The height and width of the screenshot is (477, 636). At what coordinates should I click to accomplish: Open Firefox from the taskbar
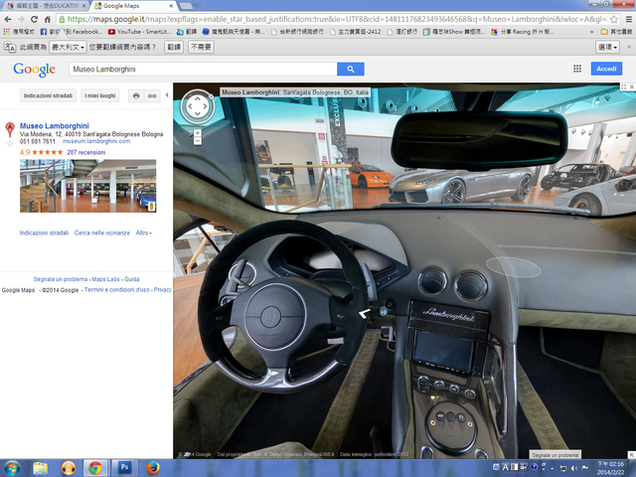coord(152,468)
